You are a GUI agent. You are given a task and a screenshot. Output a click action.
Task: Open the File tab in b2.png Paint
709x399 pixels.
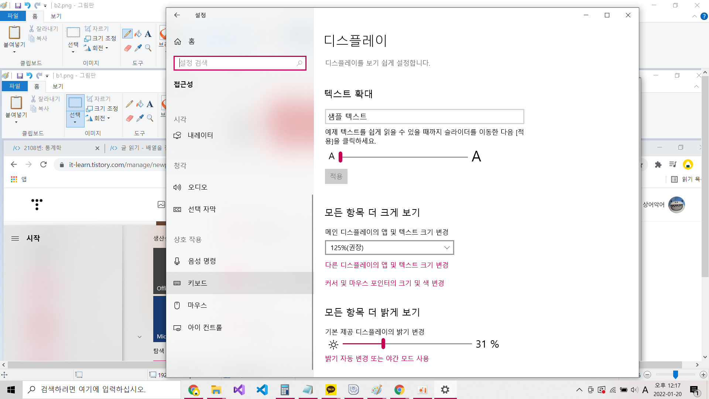pos(13,16)
